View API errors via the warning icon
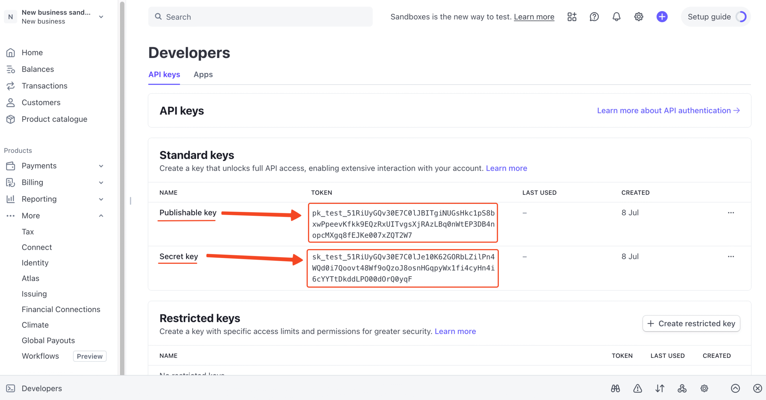This screenshot has height=400, width=766. [638, 388]
